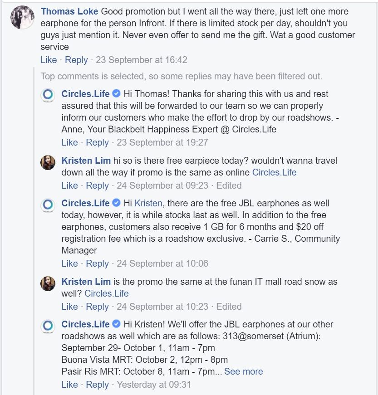378x395 pixels.
Task: Click the Edited label on the 10:23 comment
Action: 229,307
